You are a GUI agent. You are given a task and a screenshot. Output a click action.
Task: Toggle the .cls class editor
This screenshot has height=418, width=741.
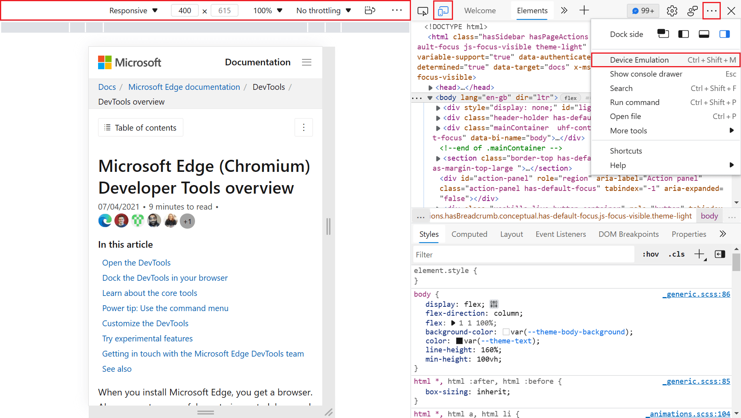[676, 254]
